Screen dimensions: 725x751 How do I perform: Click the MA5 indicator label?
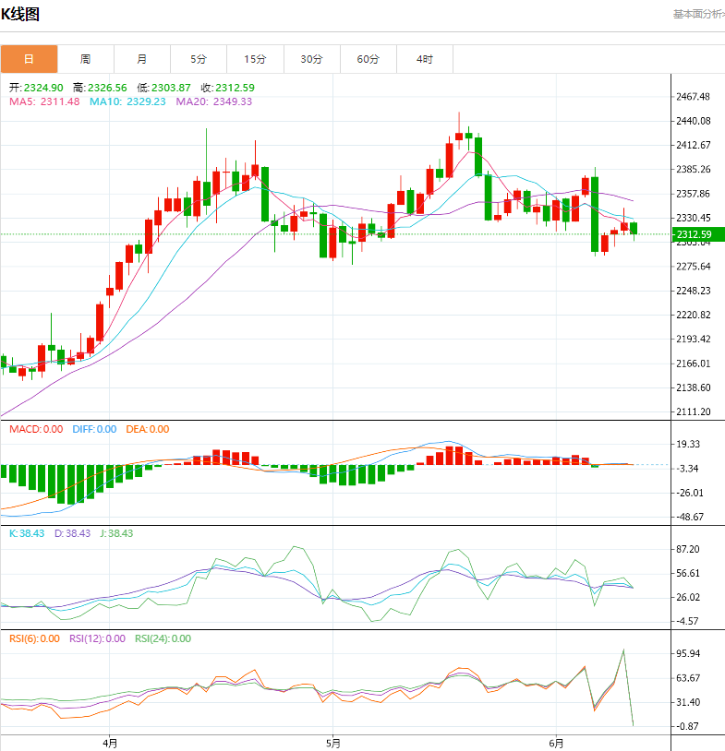43,101
